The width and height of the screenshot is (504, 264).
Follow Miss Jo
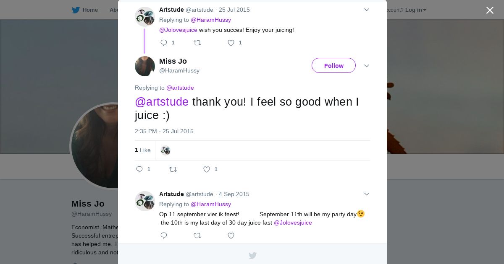(333, 66)
